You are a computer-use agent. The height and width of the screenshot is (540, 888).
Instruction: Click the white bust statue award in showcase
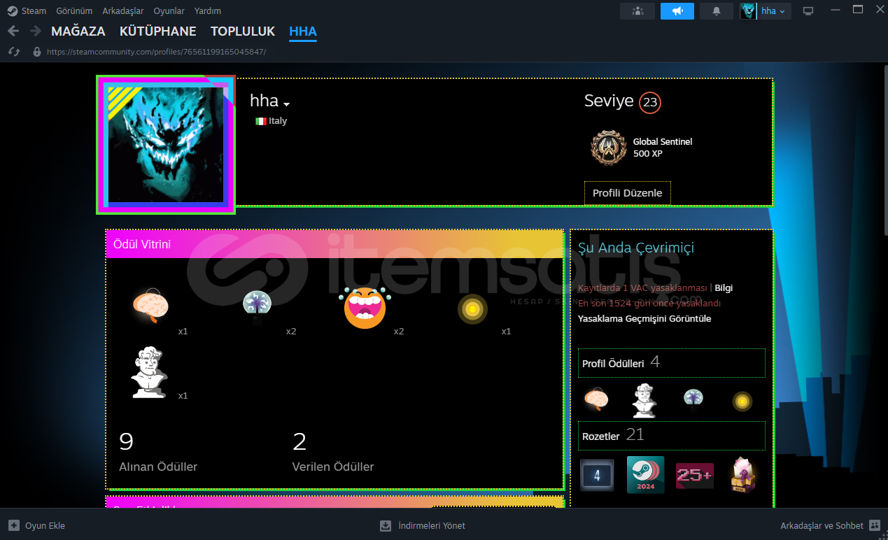point(150,372)
